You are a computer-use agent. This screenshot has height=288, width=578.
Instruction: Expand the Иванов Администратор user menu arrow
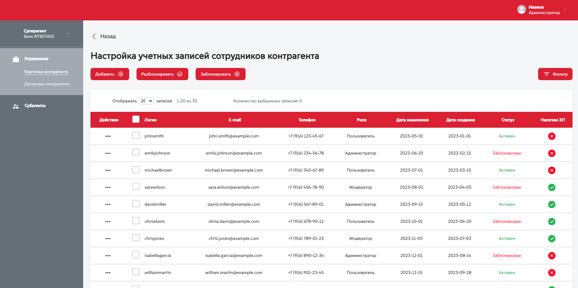click(x=565, y=10)
